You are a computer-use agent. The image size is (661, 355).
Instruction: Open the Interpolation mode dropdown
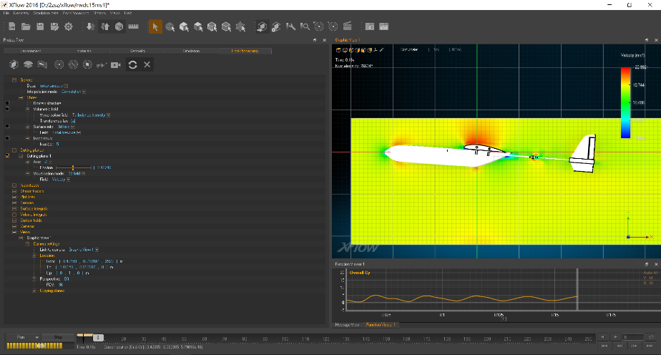pyautogui.click(x=84, y=92)
